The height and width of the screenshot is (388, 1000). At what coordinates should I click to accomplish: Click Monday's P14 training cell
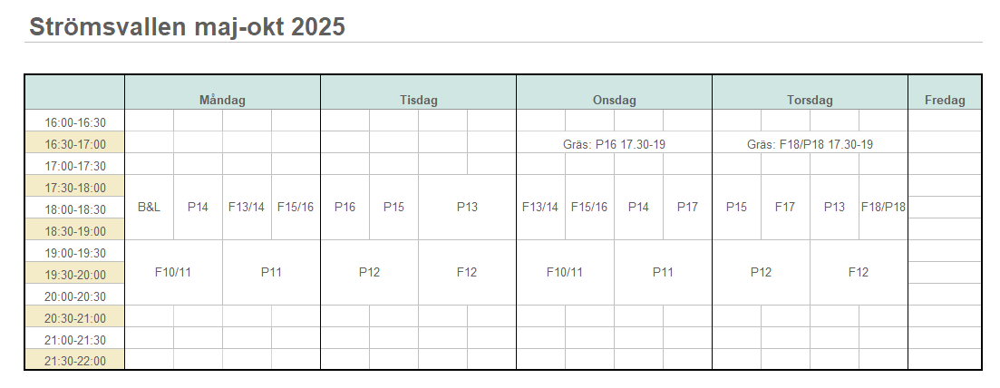coord(198,207)
